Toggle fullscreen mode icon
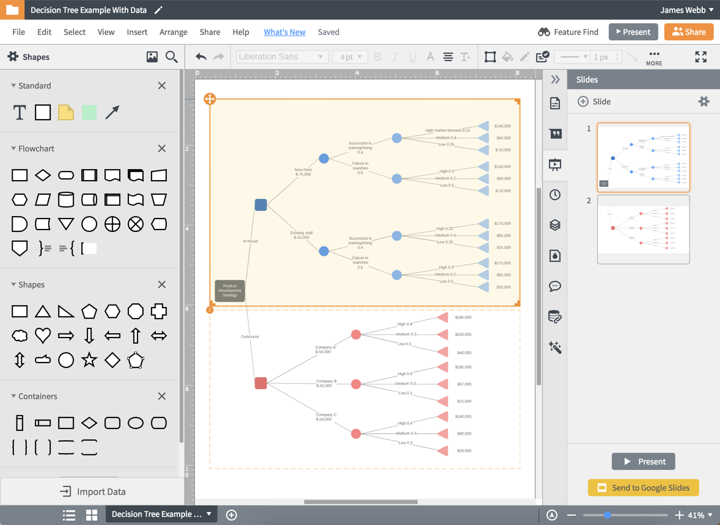Screen dimensions: 720x525 click(700, 56)
